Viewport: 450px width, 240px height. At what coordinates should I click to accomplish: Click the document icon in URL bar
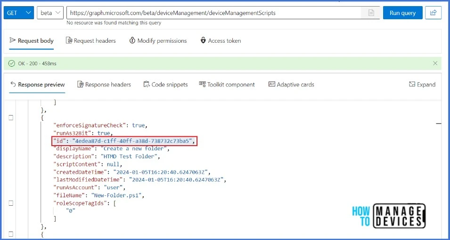[371, 13]
